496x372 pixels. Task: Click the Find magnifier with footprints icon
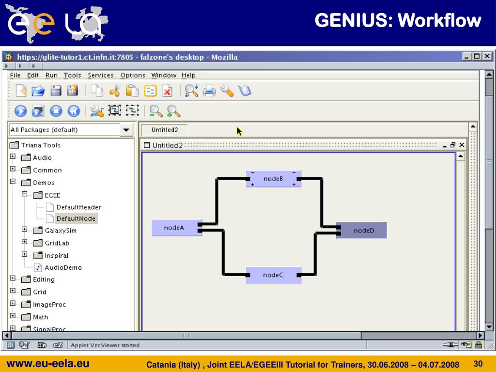click(191, 91)
